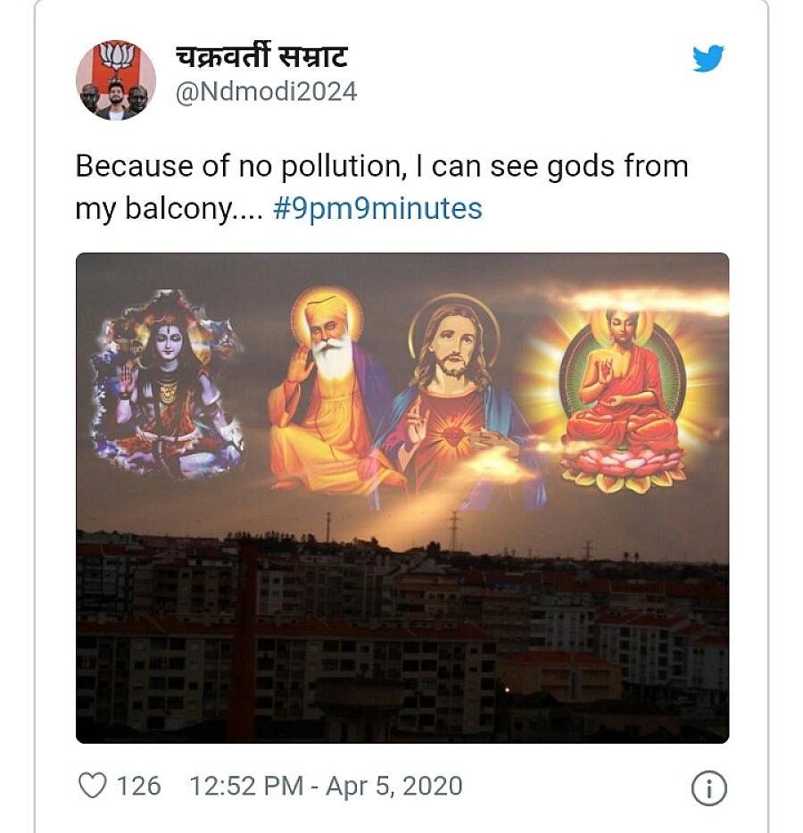Select the tweet text about no pollution
The width and height of the screenshot is (803, 833).
click(x=382, y=187)
